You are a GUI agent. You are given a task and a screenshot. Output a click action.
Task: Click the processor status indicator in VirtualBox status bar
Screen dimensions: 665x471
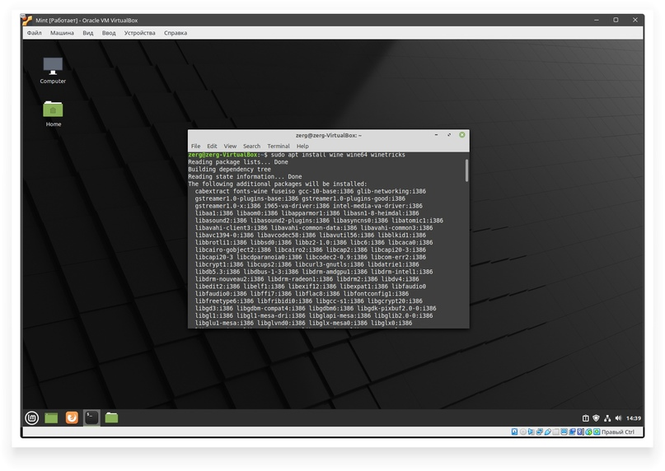point(580,431)
